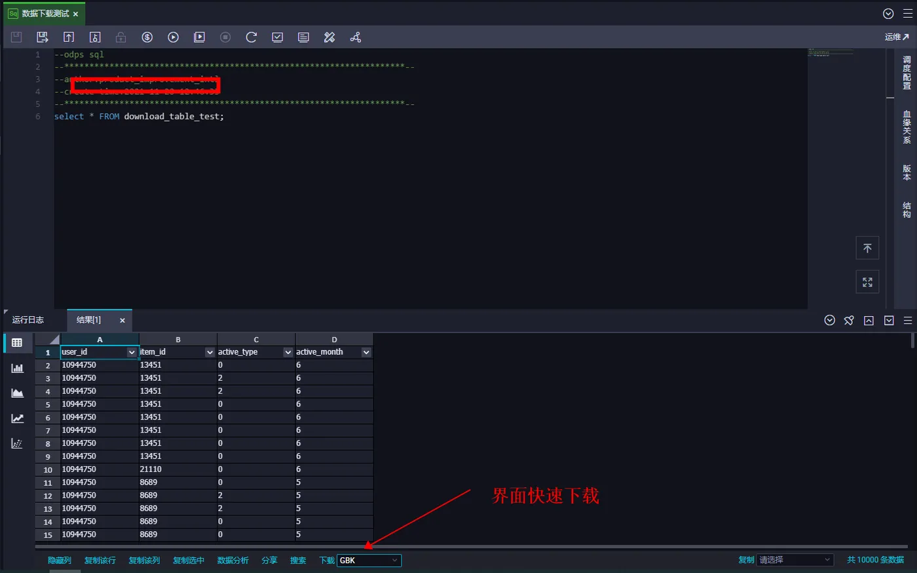
Task: Open the GBK encoding dropdown
Action: point(369,561)
